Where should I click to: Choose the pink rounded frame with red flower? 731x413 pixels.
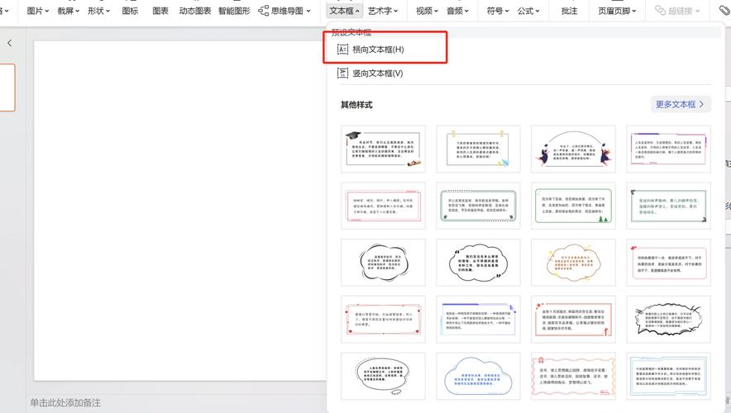pyautogui.click(x=668, y=263)
